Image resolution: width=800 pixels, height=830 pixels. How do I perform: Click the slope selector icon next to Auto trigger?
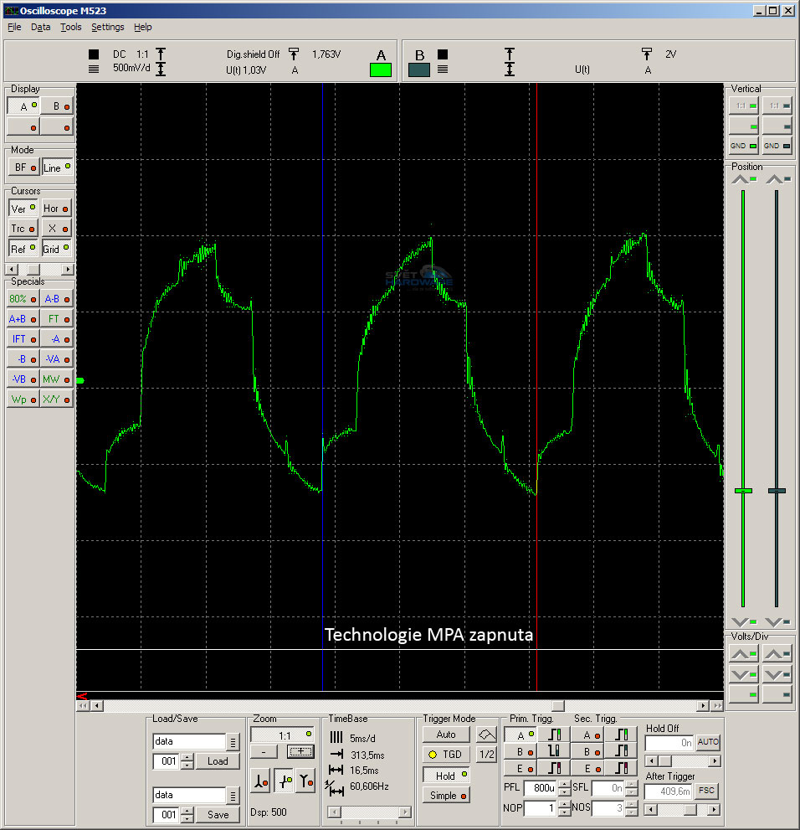pos(487,735)
